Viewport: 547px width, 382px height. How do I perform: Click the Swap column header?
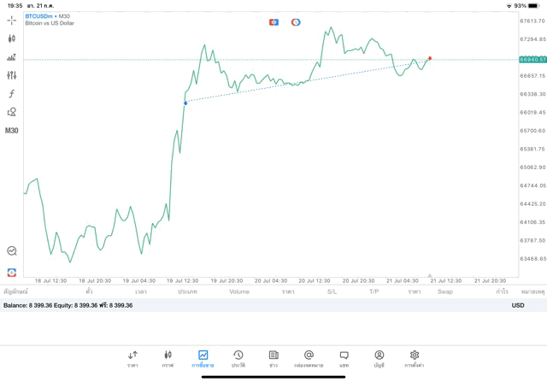point(445,291)
